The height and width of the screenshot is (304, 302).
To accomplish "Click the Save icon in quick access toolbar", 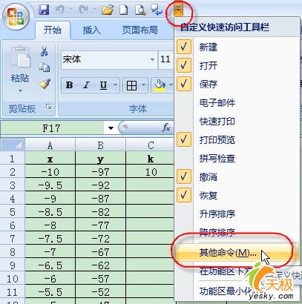I will 44,10.
